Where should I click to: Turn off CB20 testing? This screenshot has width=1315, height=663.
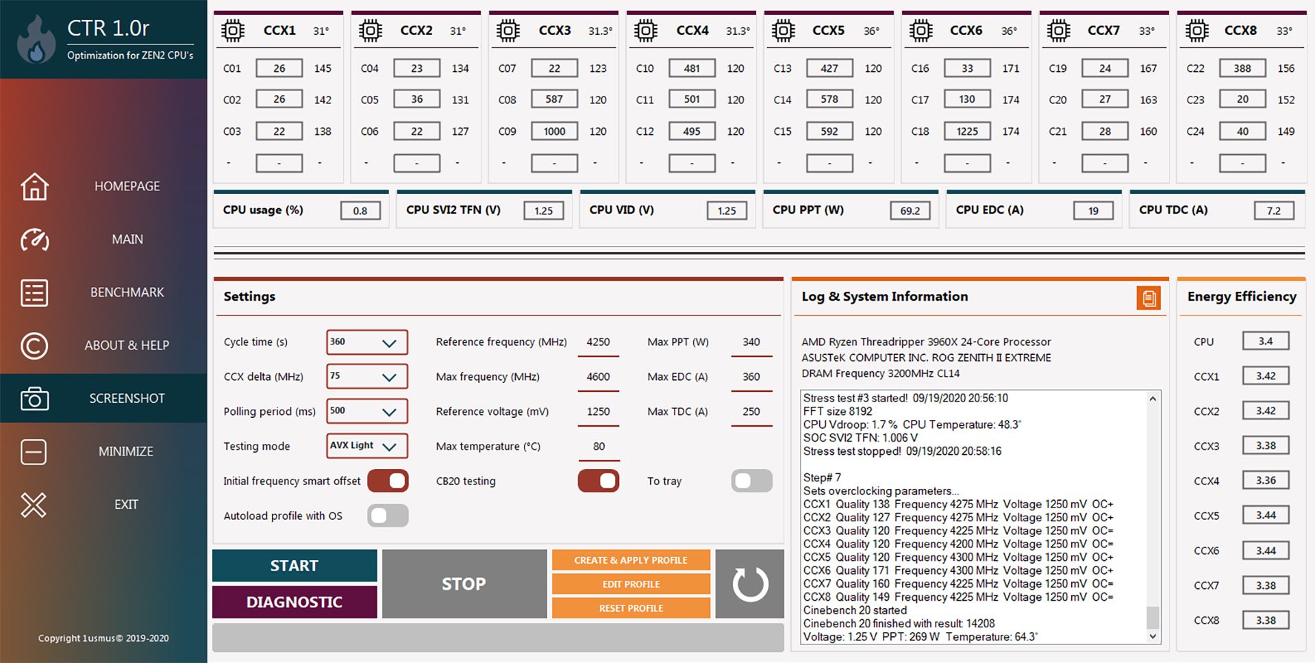(x=598, y=481)
